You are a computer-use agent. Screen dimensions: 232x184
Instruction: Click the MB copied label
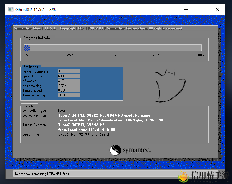[30, 81]
